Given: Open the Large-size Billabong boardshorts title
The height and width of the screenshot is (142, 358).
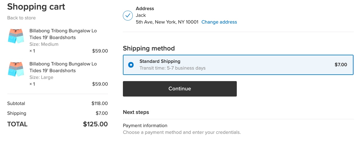Looking at the screenshot, I should click(x=63, y=67).
